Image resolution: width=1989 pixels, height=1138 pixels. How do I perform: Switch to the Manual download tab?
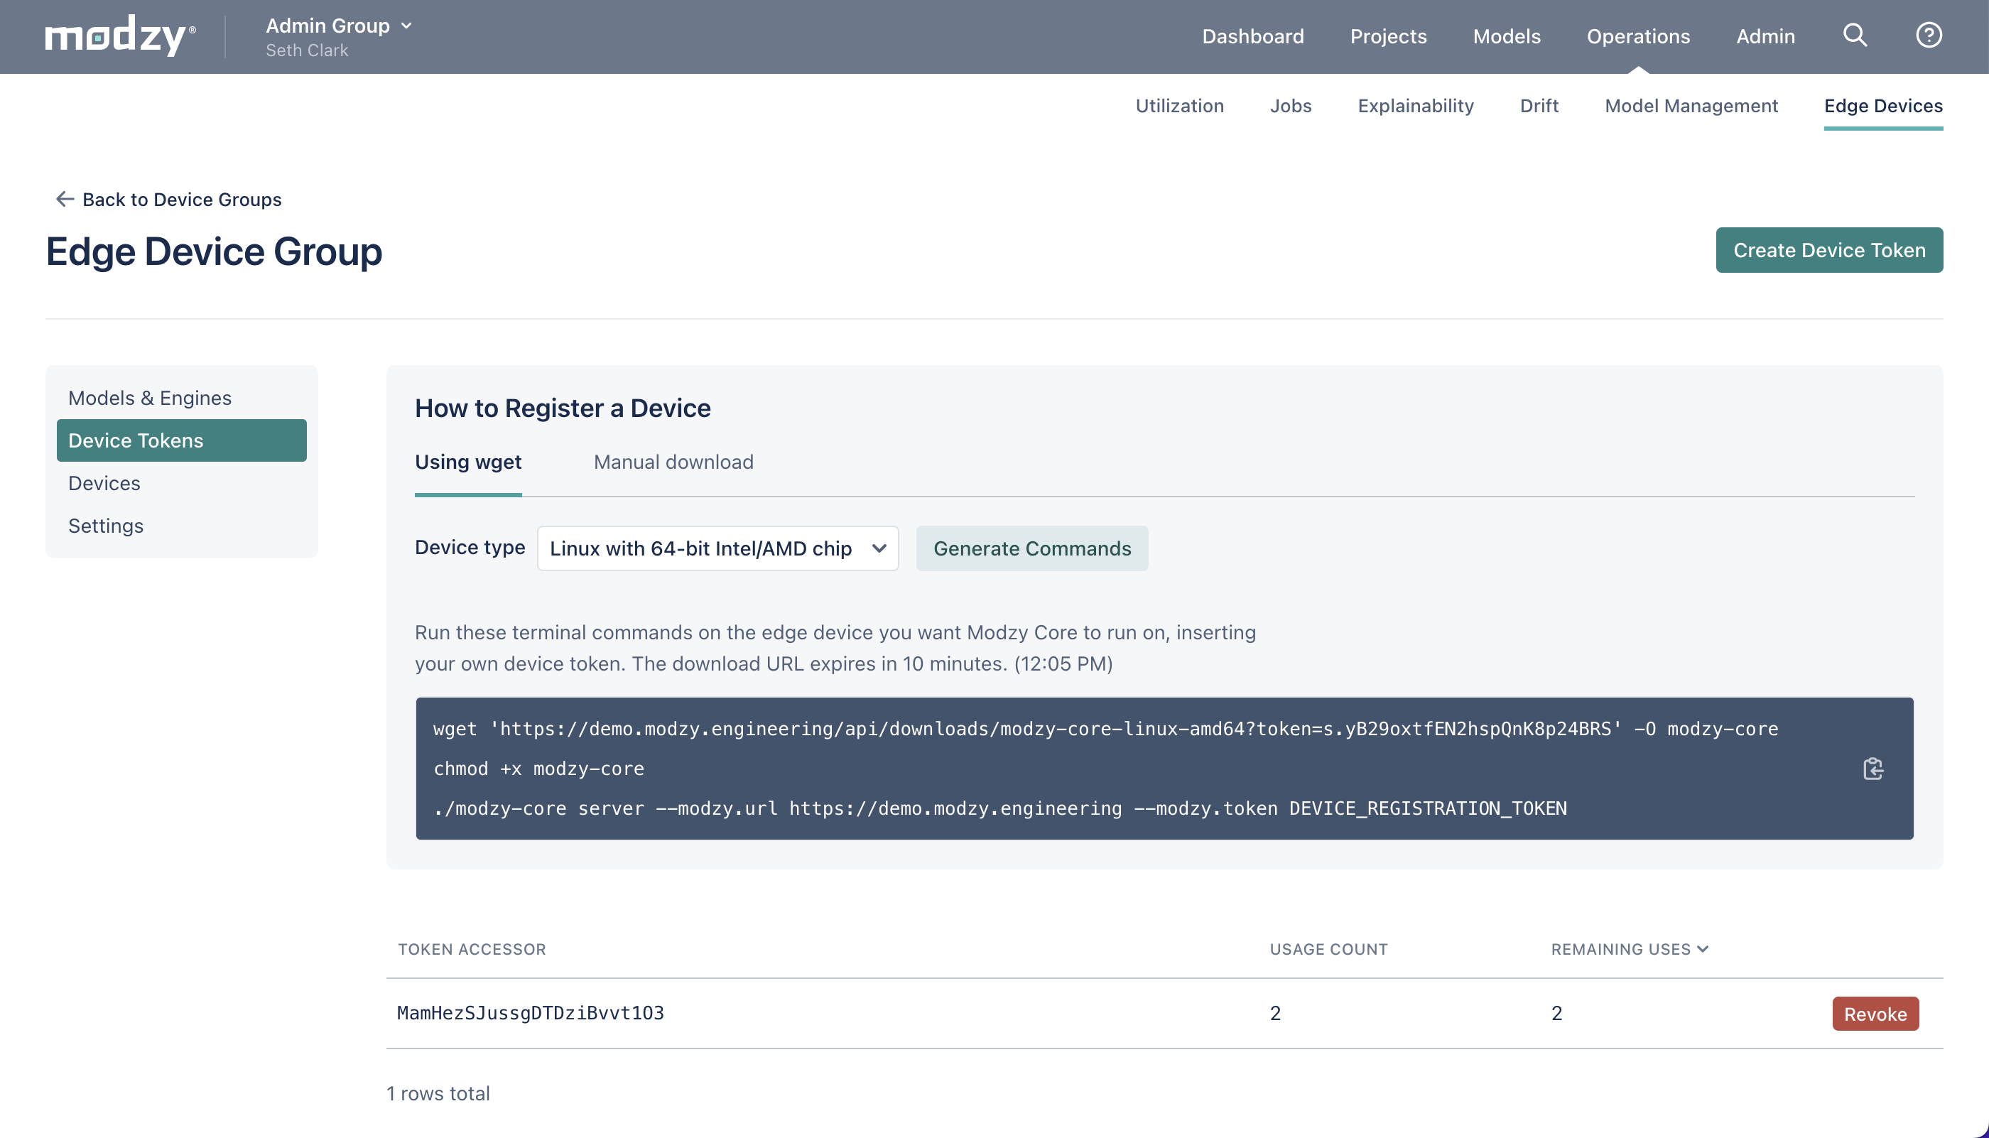coord(673,462)
